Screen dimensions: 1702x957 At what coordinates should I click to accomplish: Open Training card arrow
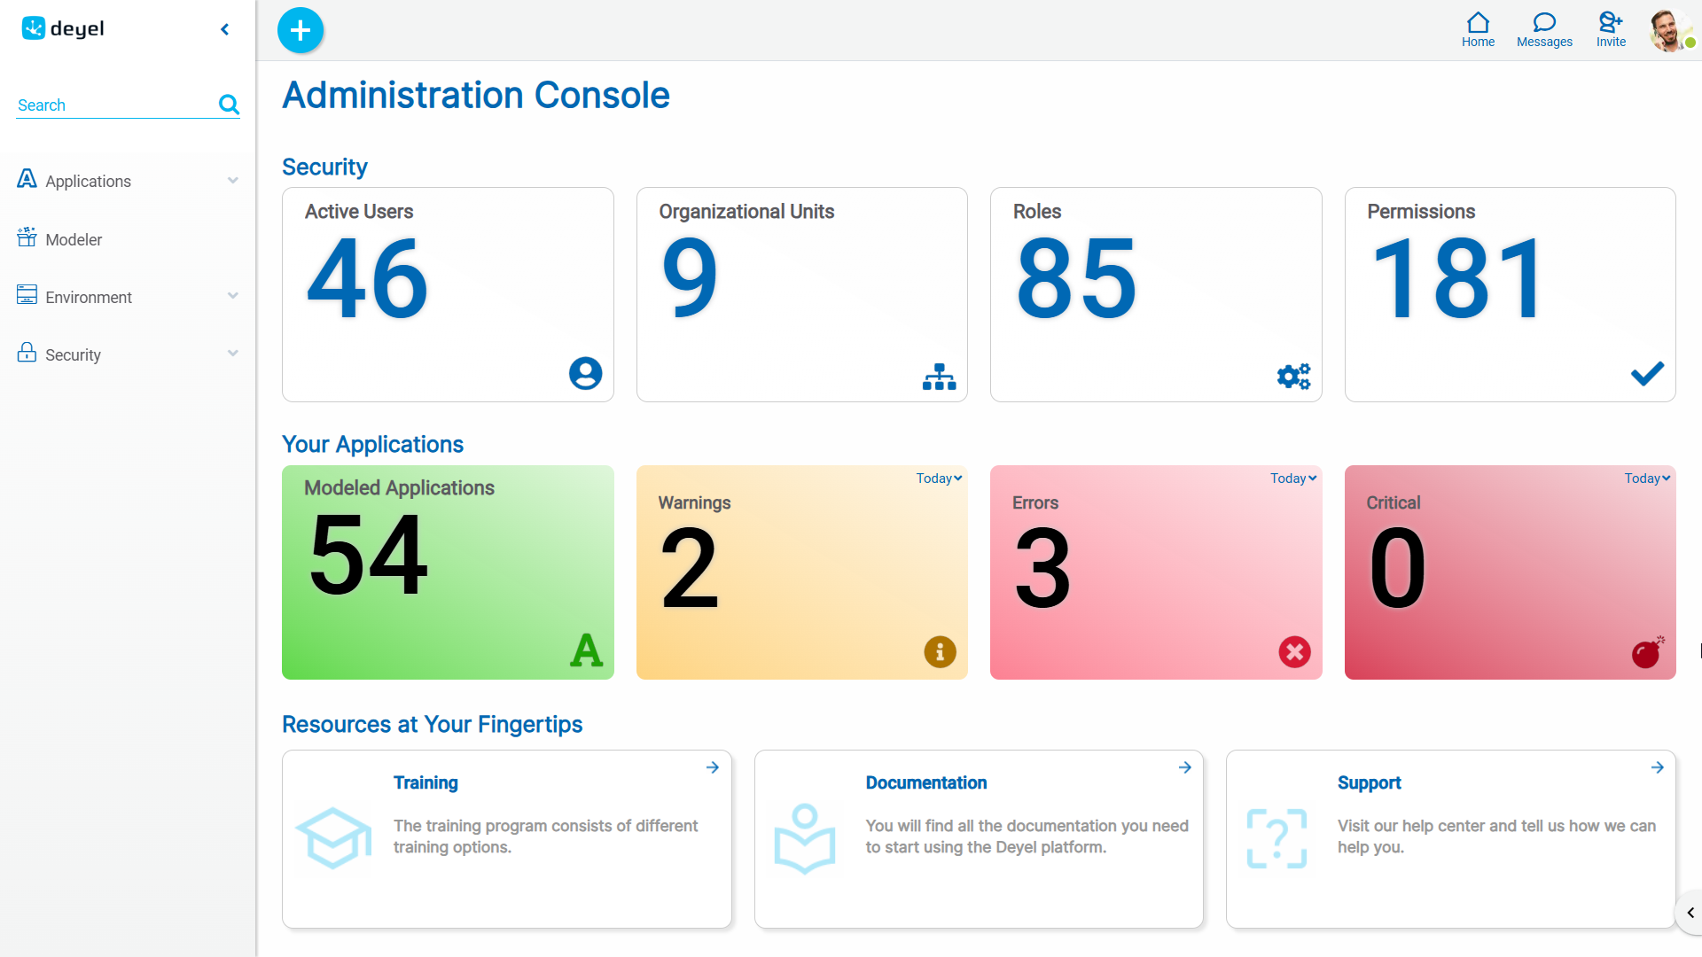(713, 767)
